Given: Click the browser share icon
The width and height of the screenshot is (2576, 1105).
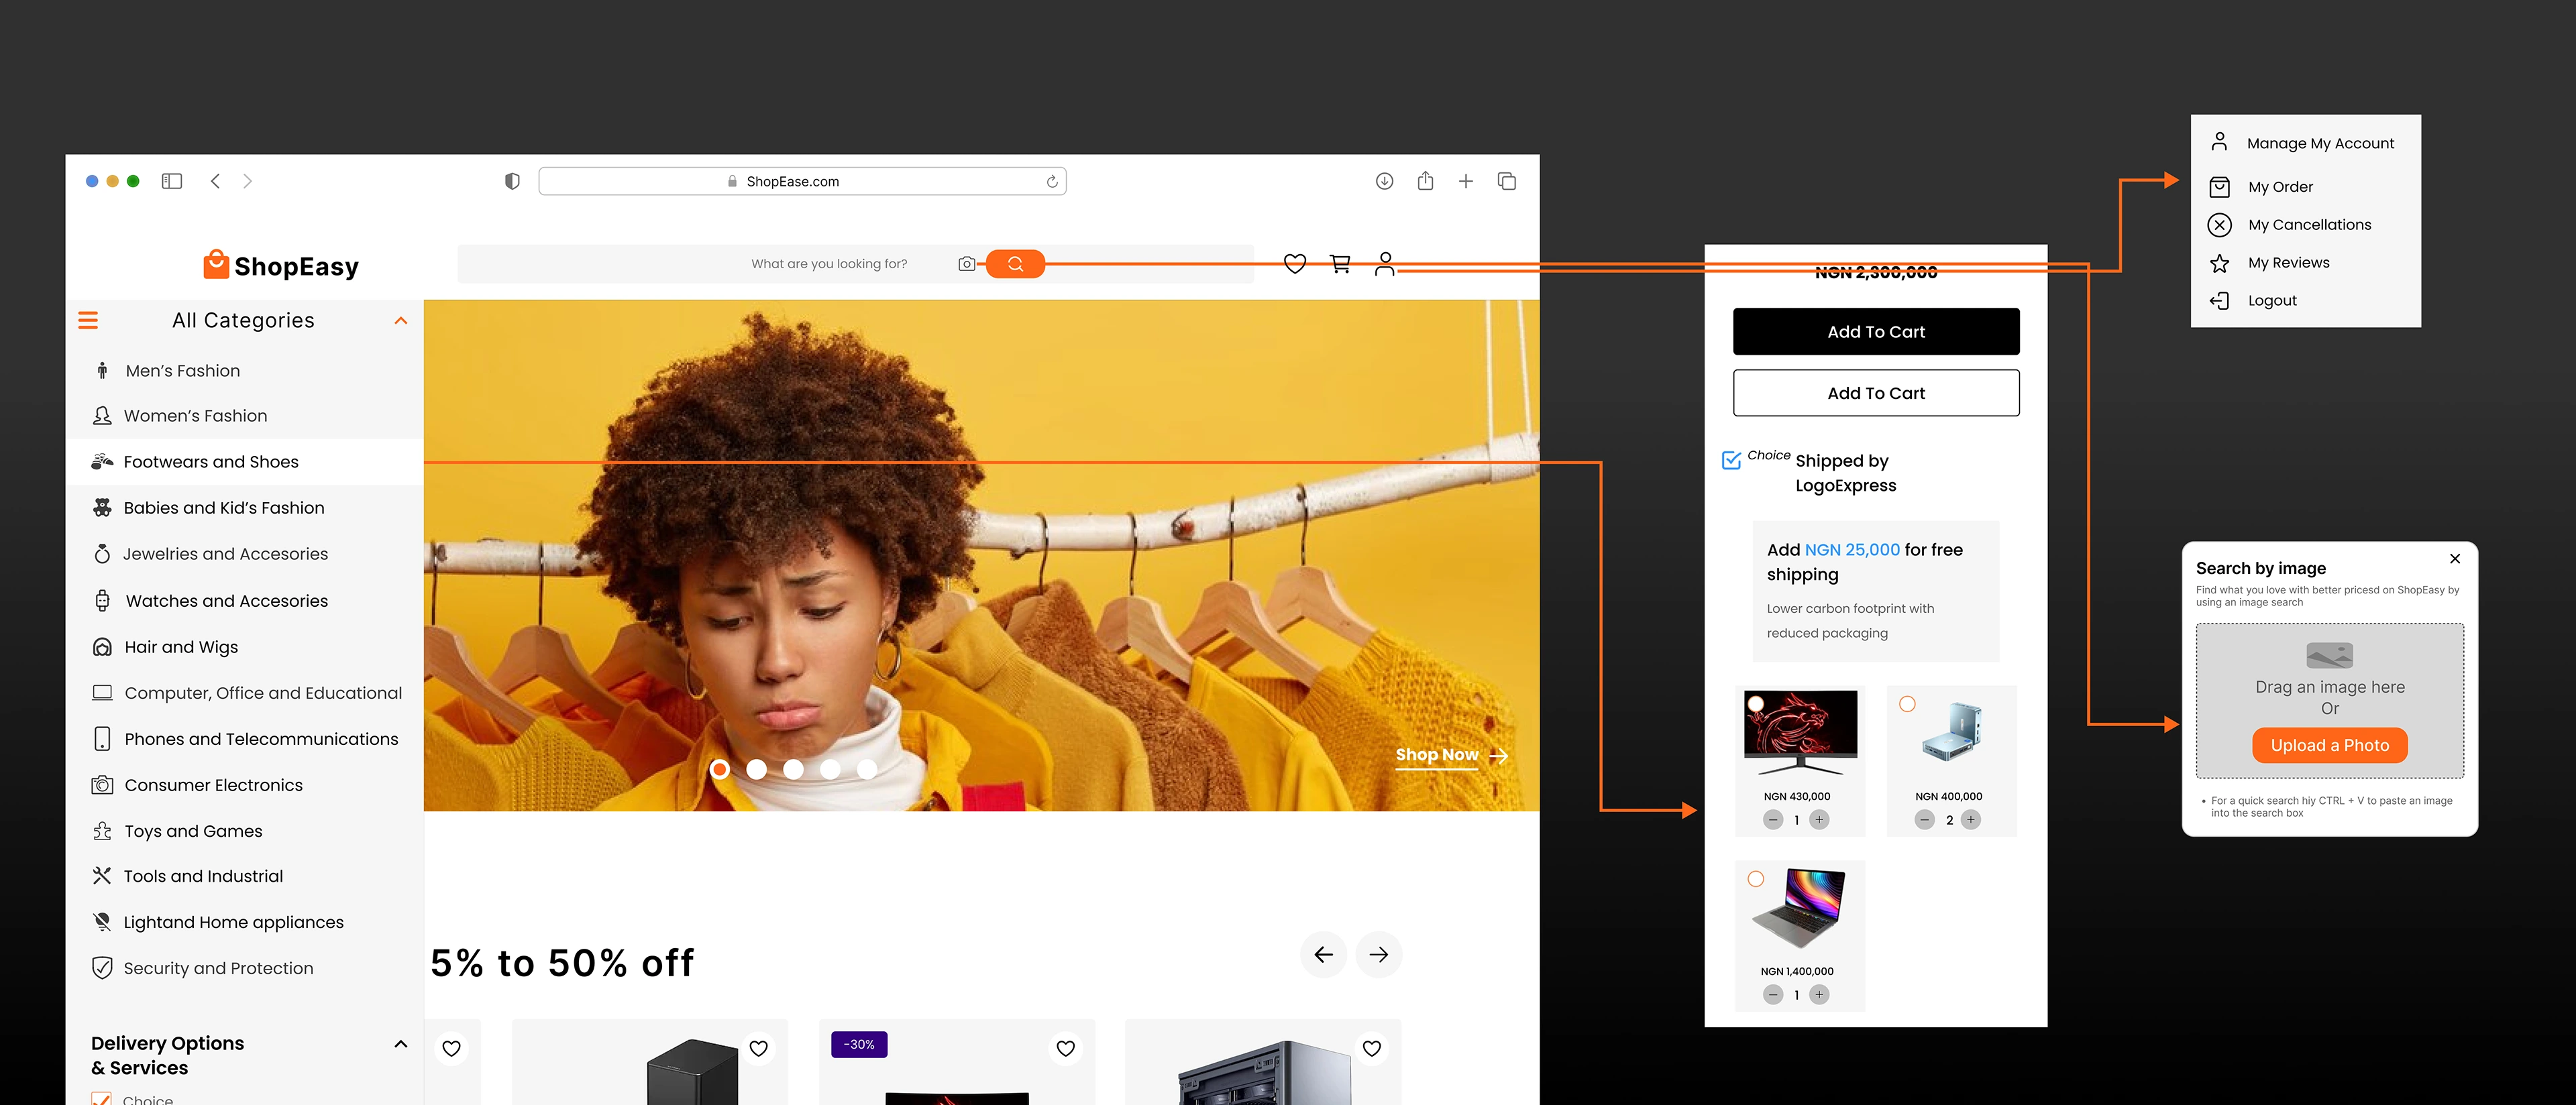Looking at the screenshot, I should tap(1425, 181).
